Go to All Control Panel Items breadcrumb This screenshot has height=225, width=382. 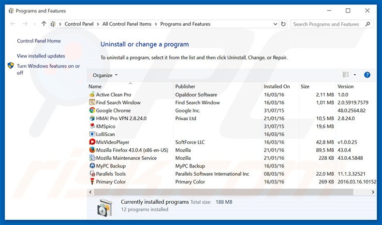(127, 24)
